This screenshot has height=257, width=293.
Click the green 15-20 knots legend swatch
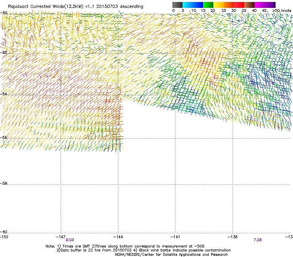point(208,5)
